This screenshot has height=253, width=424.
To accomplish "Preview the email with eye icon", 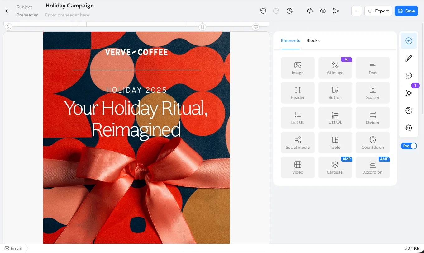I will coord(323,11).
